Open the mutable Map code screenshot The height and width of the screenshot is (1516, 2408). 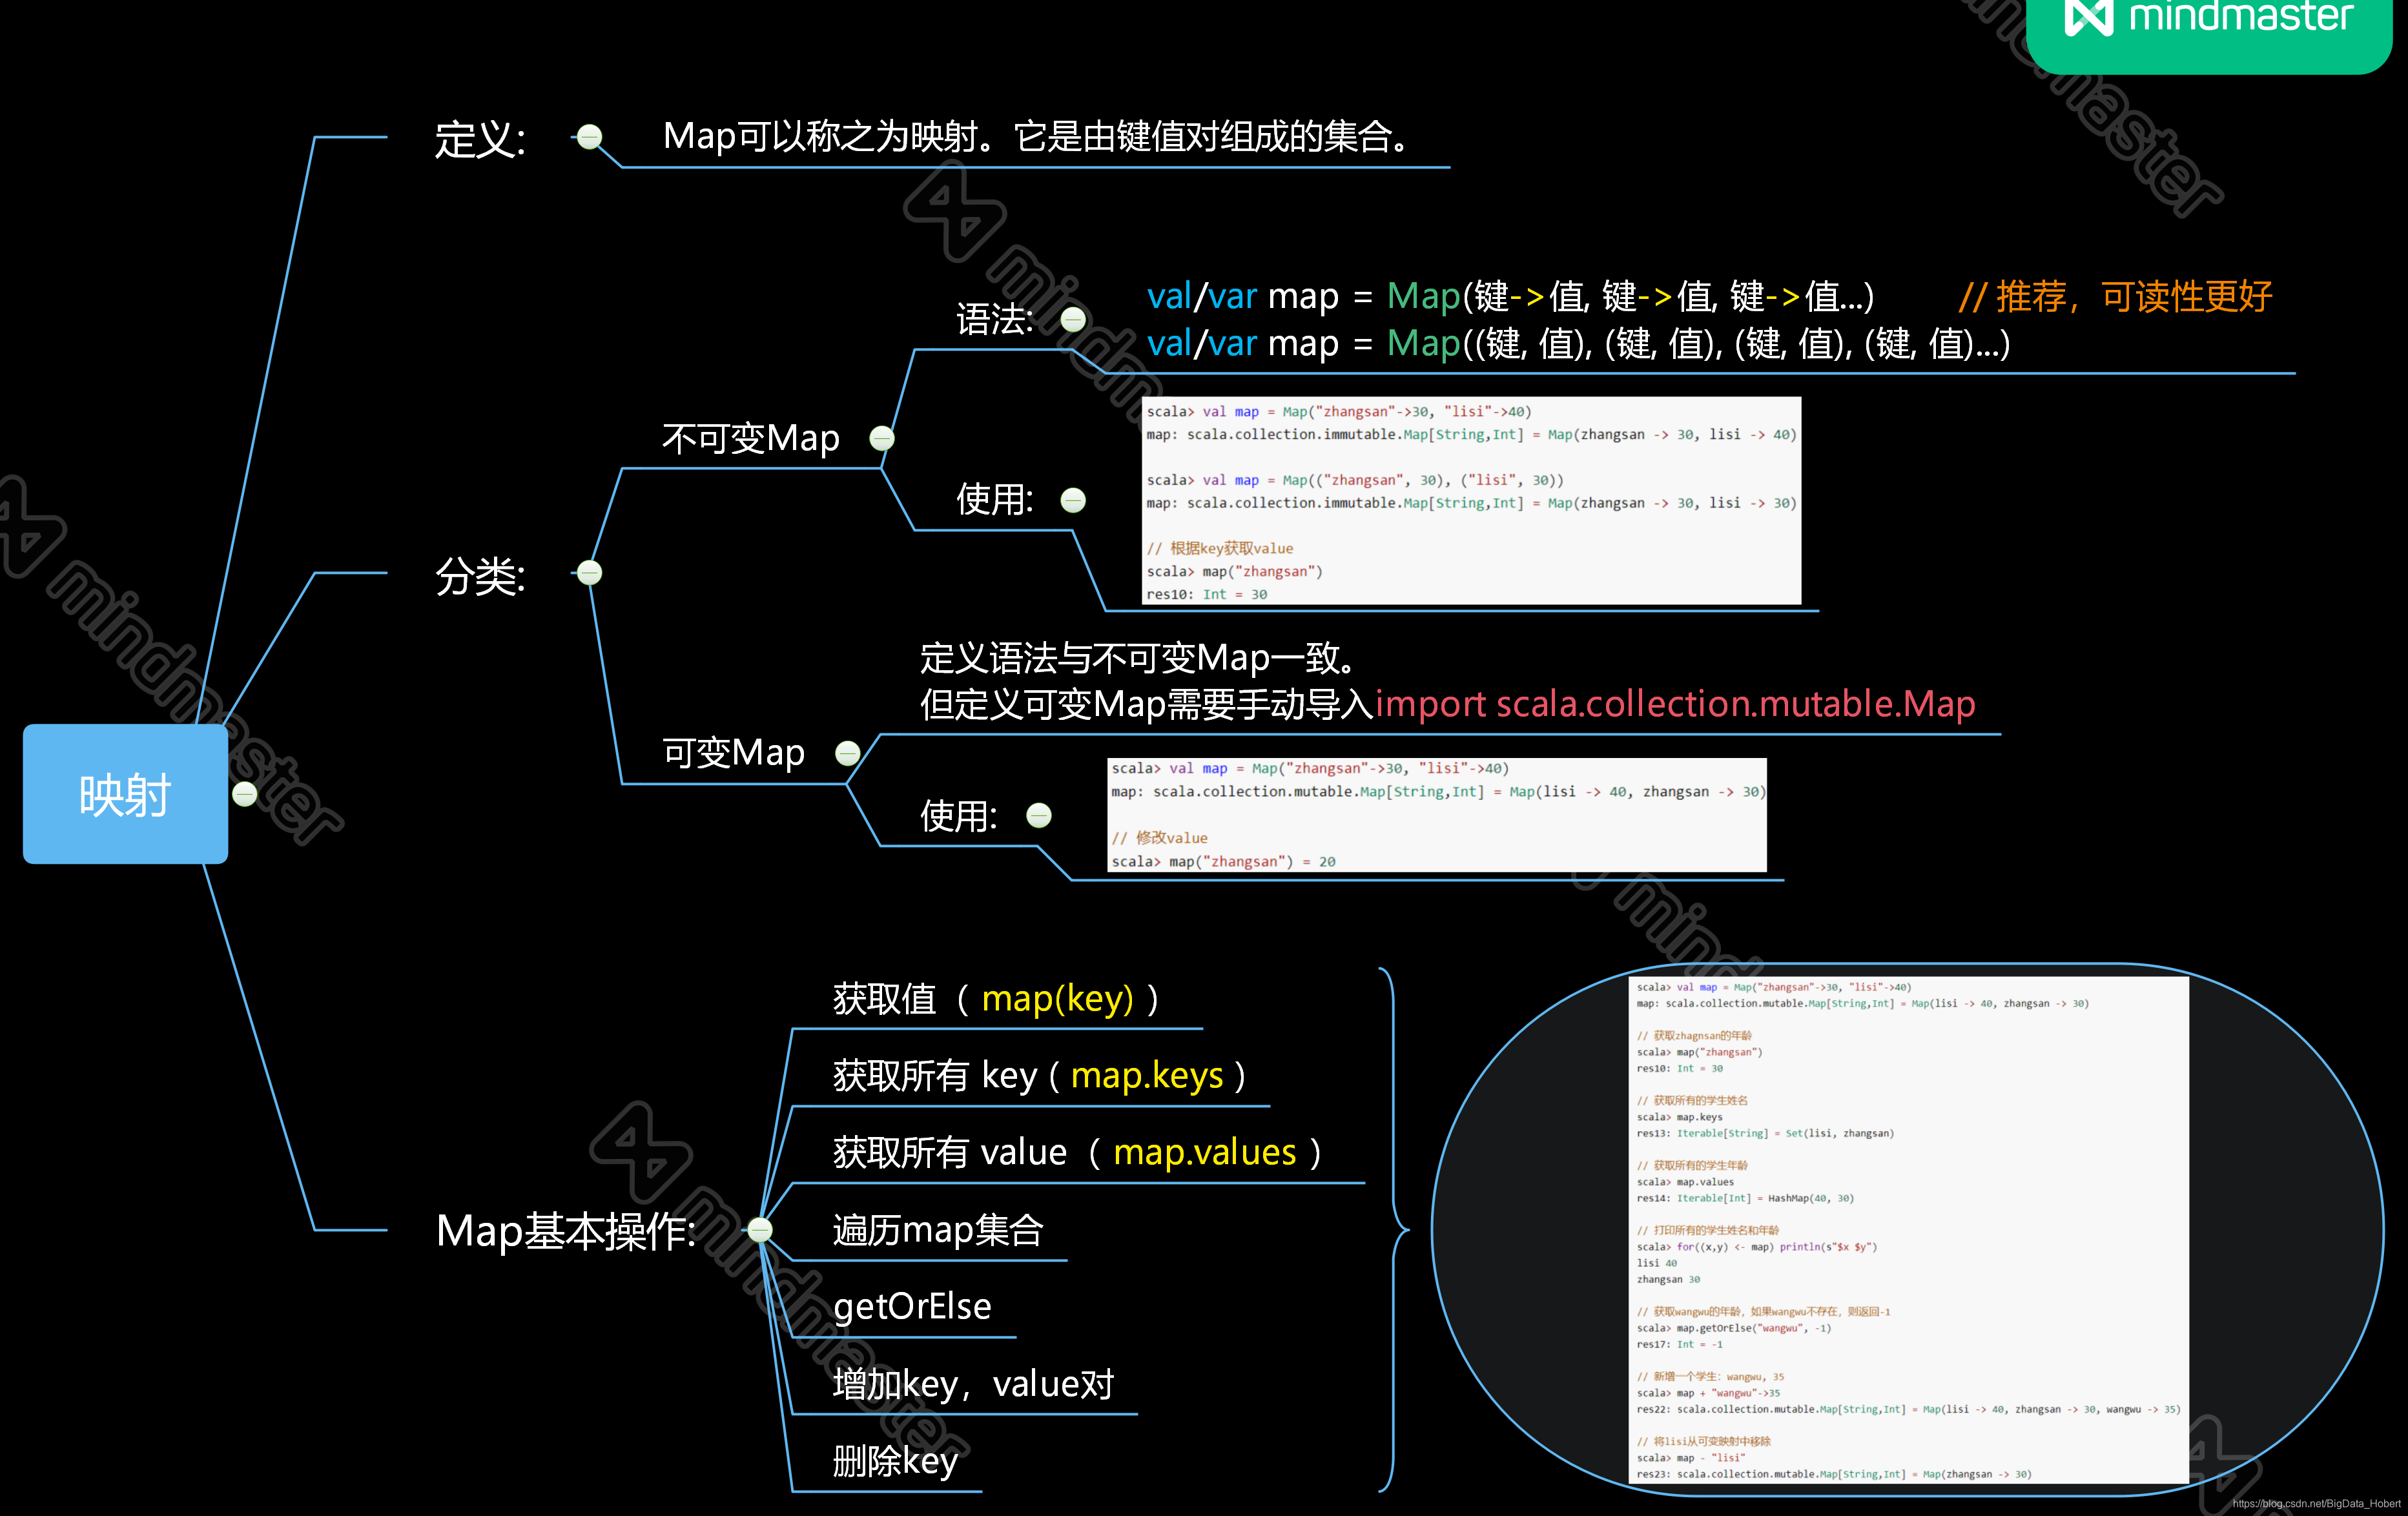tap(1437, 815)
